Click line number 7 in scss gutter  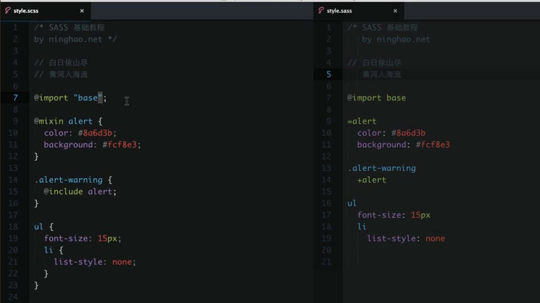pos(16,98)
